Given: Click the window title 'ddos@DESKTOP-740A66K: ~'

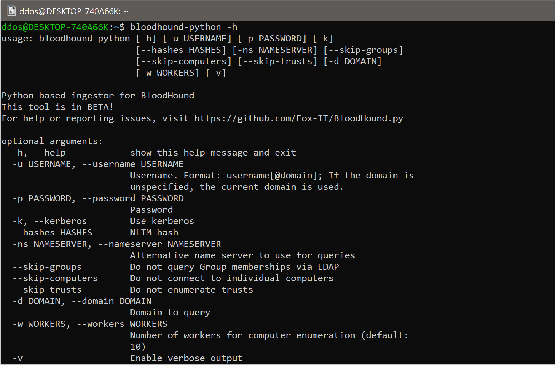Looking at the screenshot, I should 74,11.
